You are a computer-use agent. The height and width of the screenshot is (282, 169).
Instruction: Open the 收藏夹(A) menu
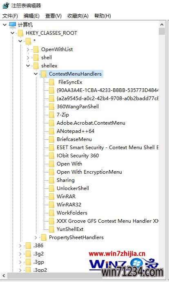pyautogui.click(x=78, y=16)
